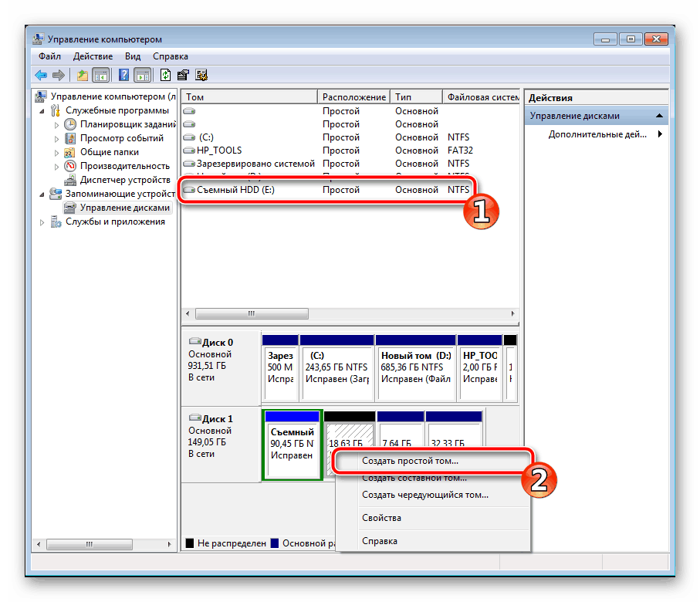
Task: Click the Файловая система column header
Action: pyautogui.click(x=482, y=97)
